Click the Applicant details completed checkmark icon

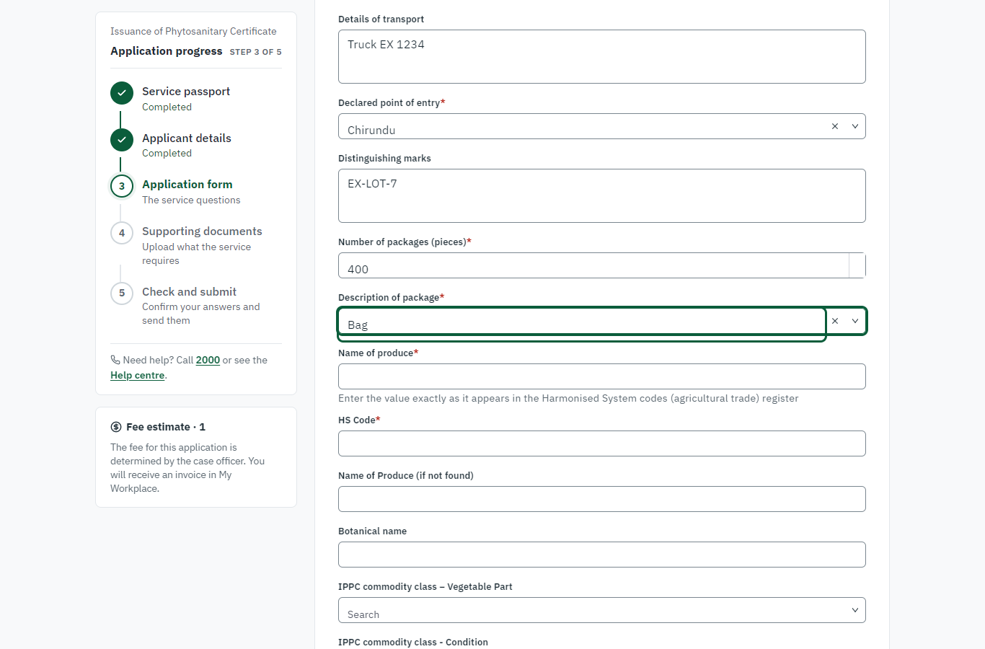pyautogui.click(x=122, y=140)
